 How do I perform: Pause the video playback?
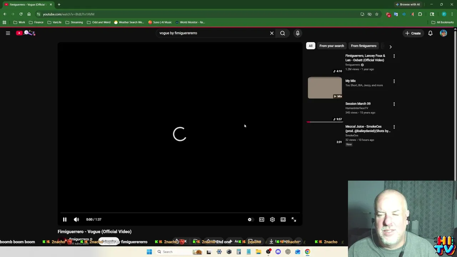click(x=65, y=220)
